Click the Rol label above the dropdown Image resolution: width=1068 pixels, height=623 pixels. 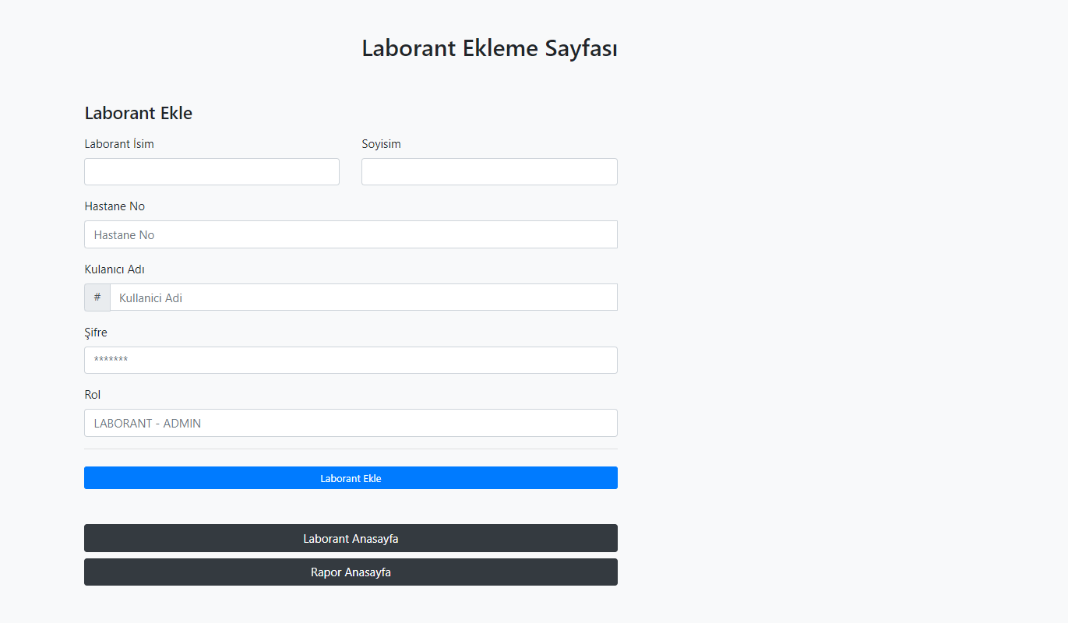point(91,394)
